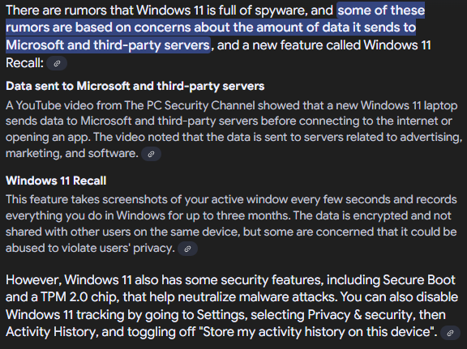Open the citation link after "marketing, and software."
467x349 pixels.
tap(151, 154)
